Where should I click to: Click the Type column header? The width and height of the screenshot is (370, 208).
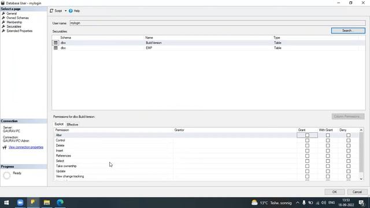(276, 38)
